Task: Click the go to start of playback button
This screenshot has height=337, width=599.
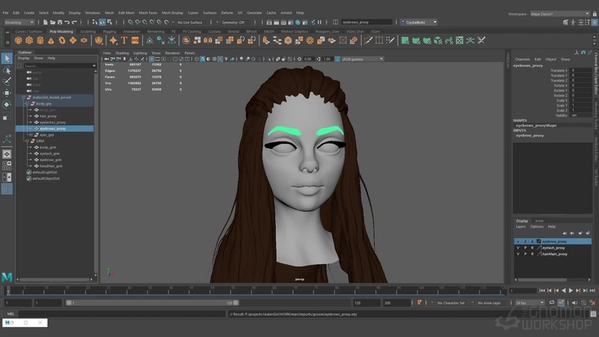Action: pyautogui.click(x=541, y=290)
